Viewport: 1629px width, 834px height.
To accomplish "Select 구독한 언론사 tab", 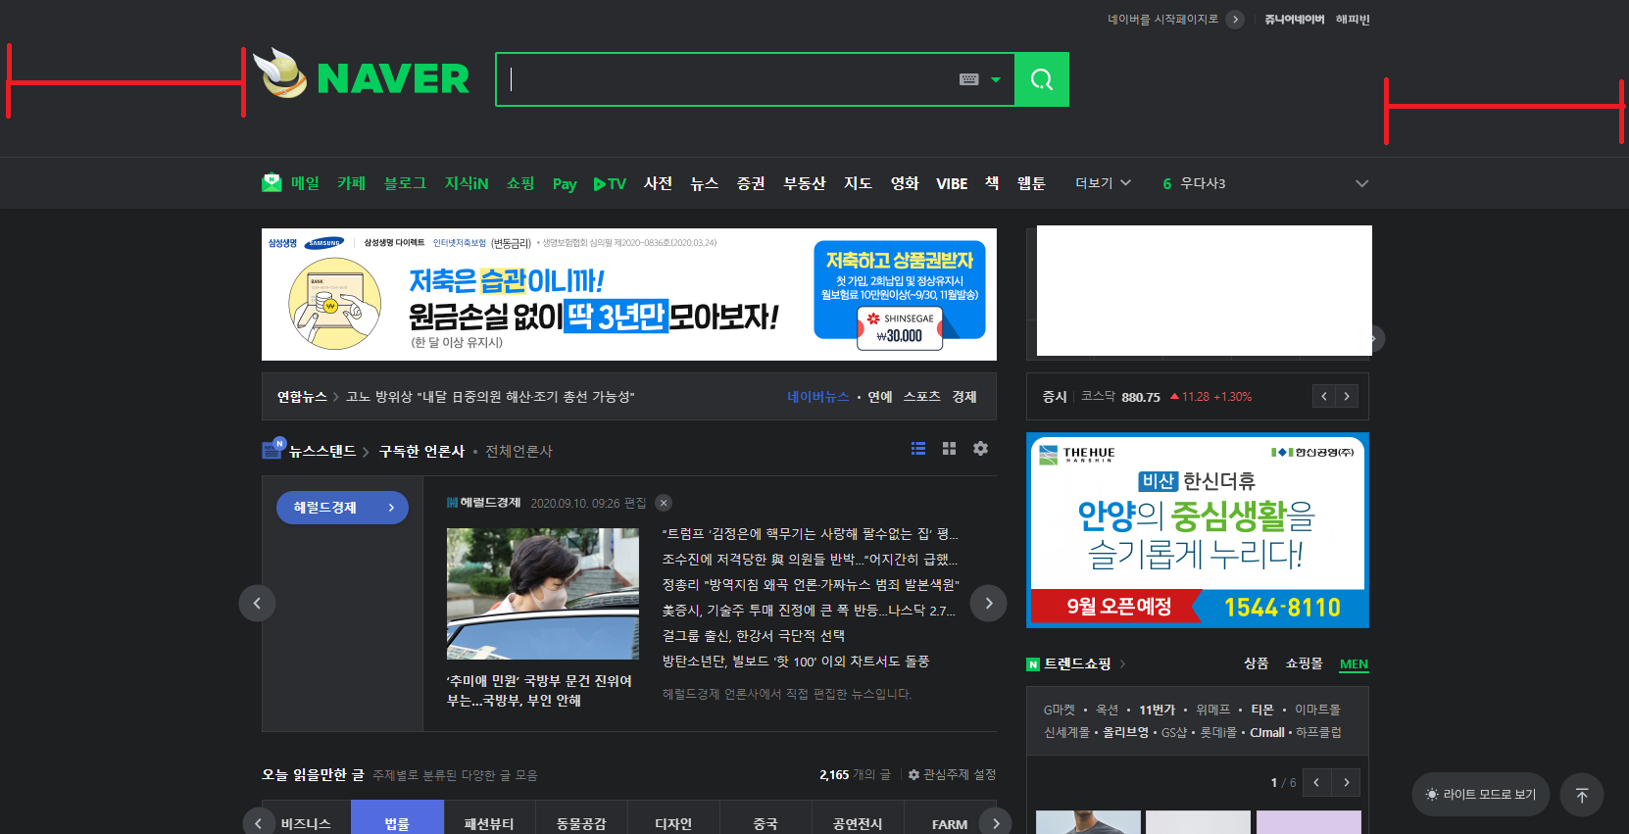I will (x=421, y=451).
